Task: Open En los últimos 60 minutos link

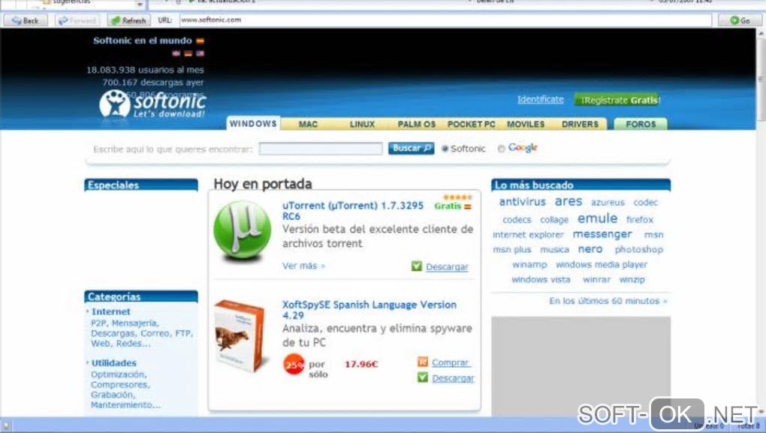Action: coord(608,301)
